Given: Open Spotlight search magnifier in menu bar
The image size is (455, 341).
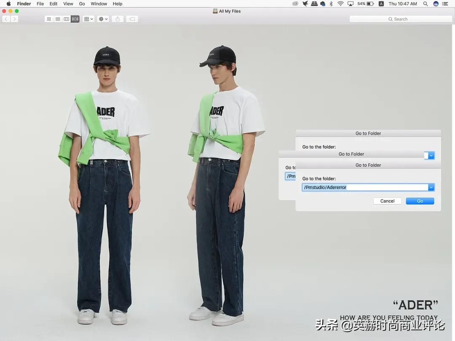Looking at the screenshot, I should point(426,4).
